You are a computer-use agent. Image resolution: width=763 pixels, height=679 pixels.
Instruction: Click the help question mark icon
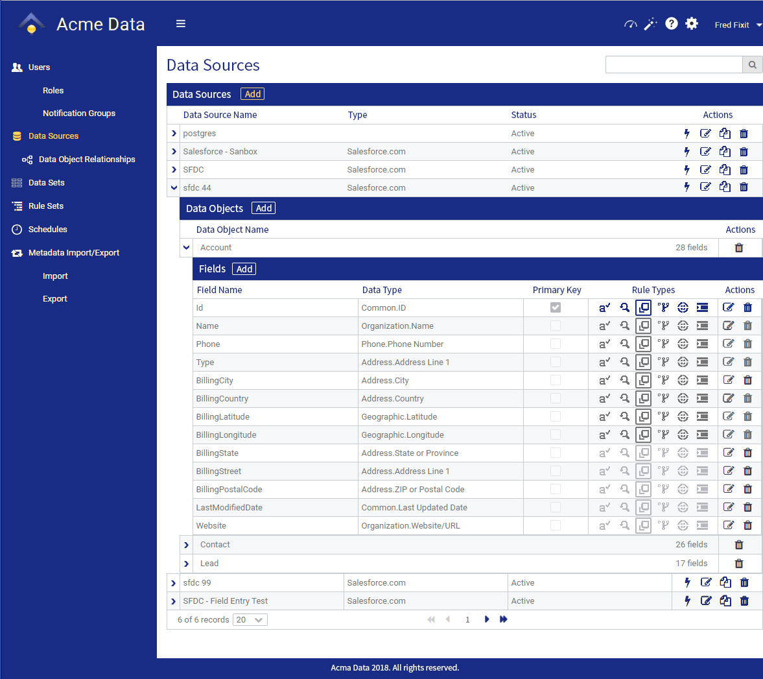(x=672, y=24)
